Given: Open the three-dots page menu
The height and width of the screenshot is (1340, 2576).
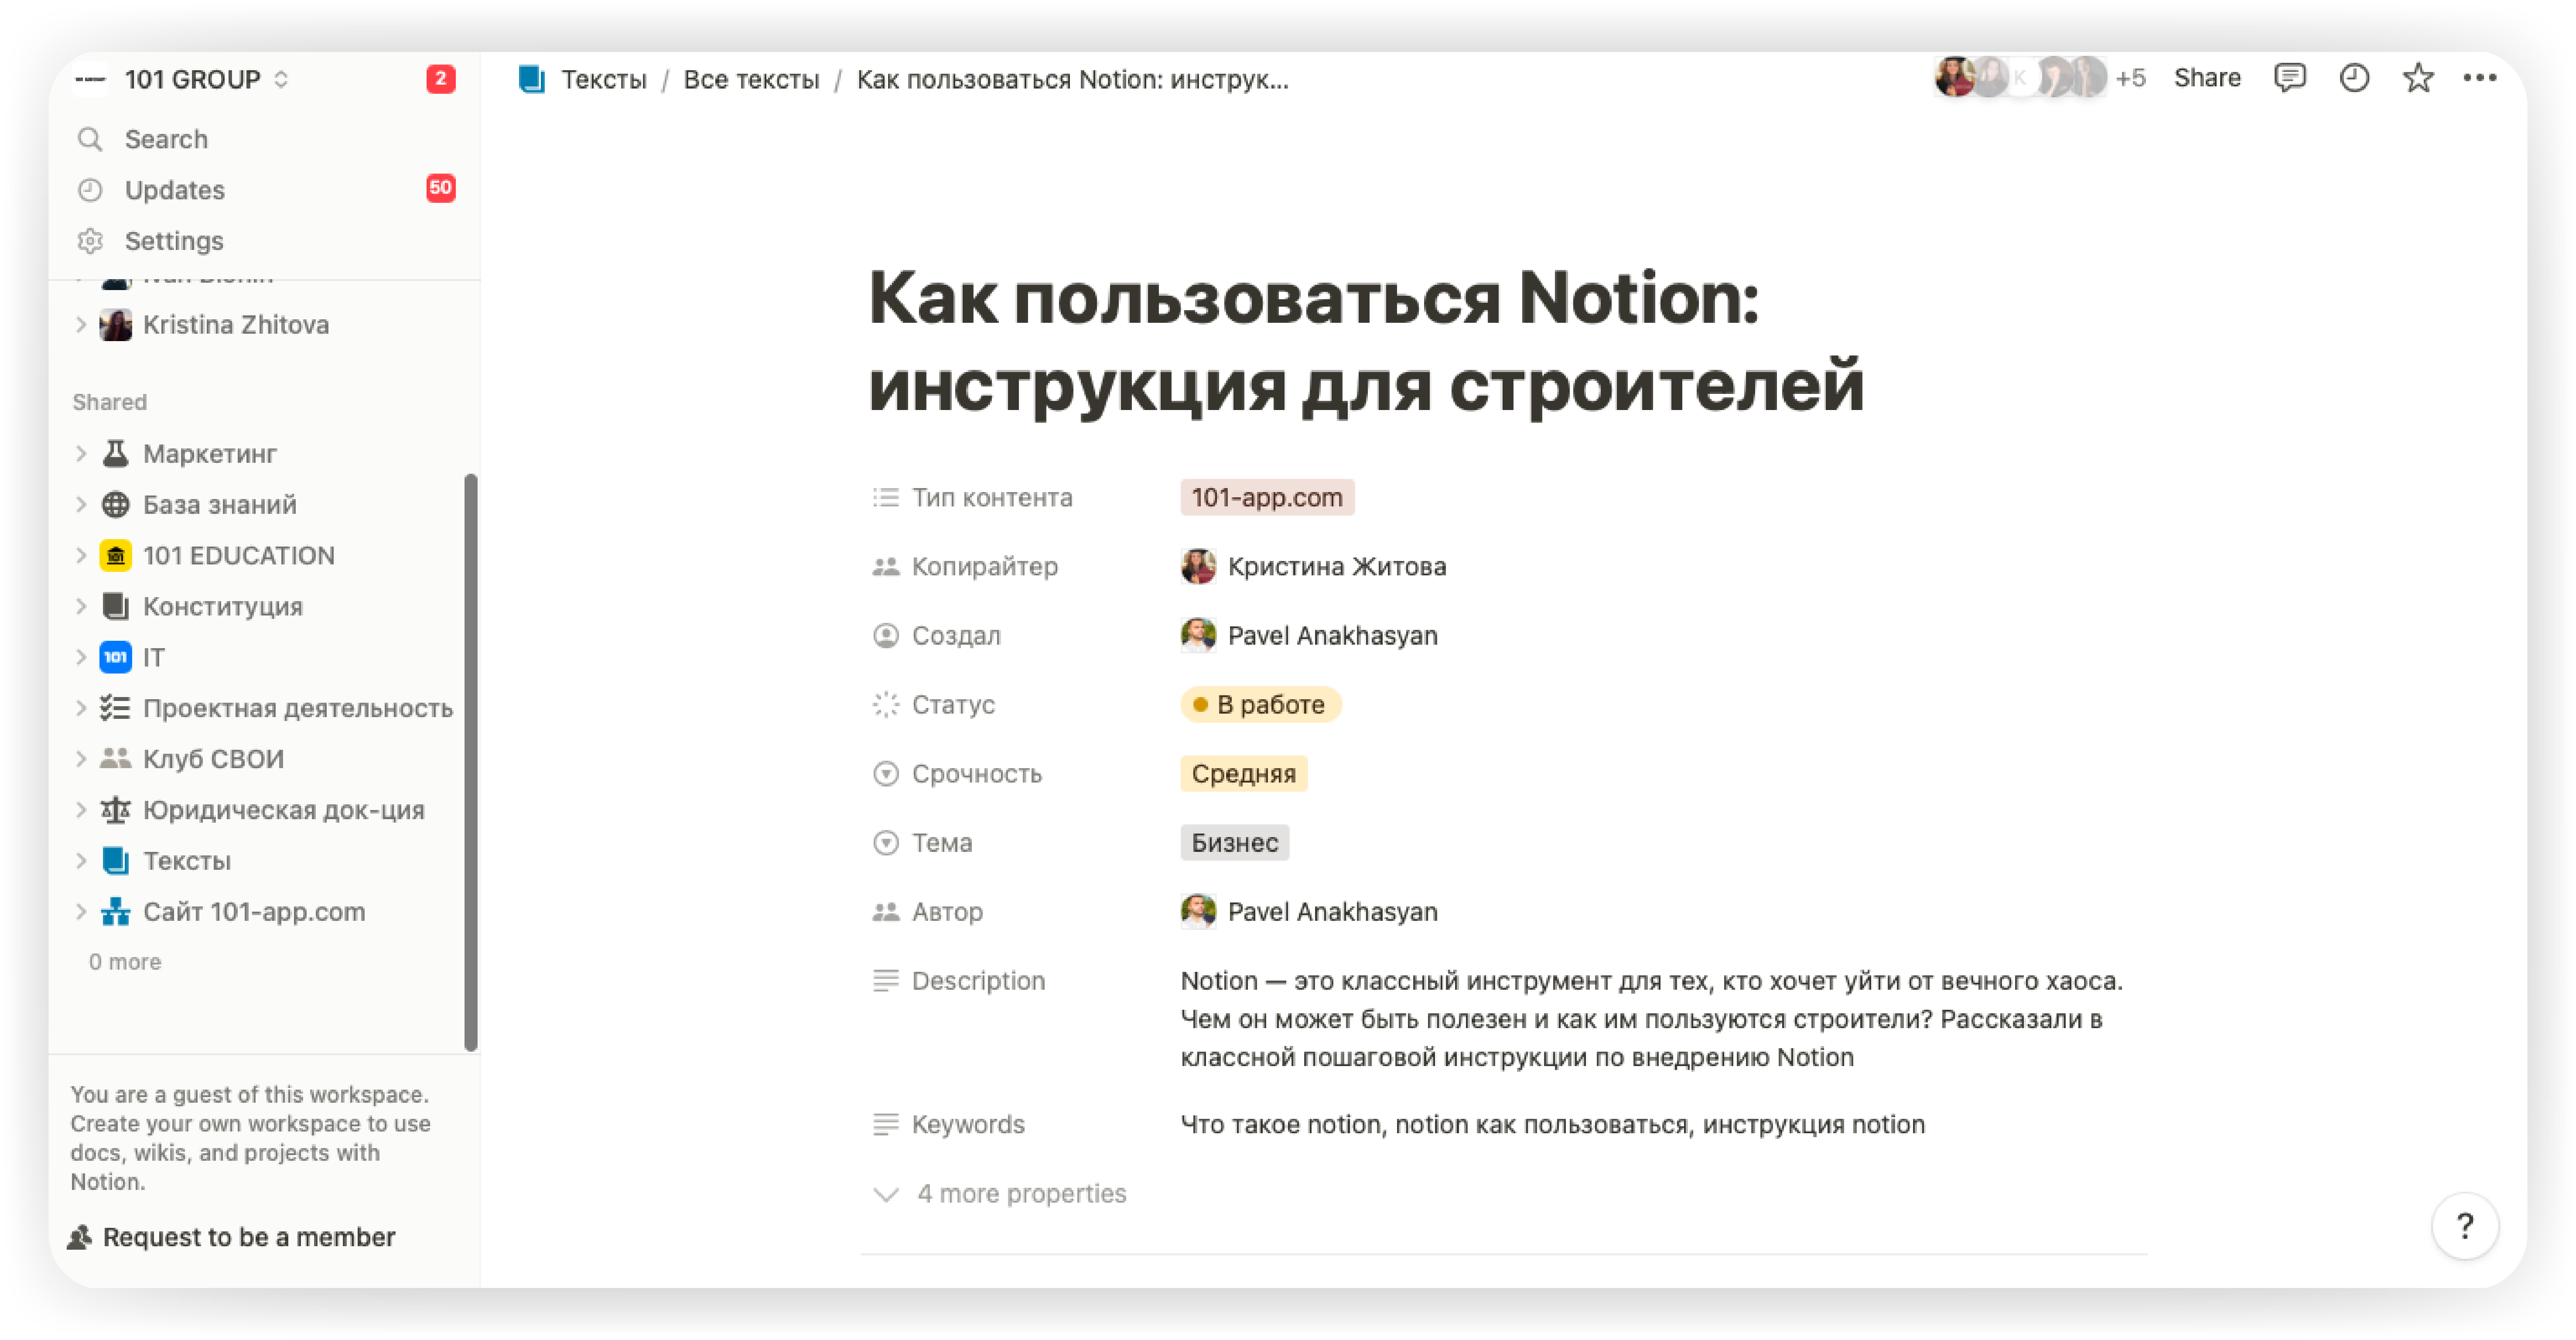Looking at the screenshot, I should click(2479, 78).
